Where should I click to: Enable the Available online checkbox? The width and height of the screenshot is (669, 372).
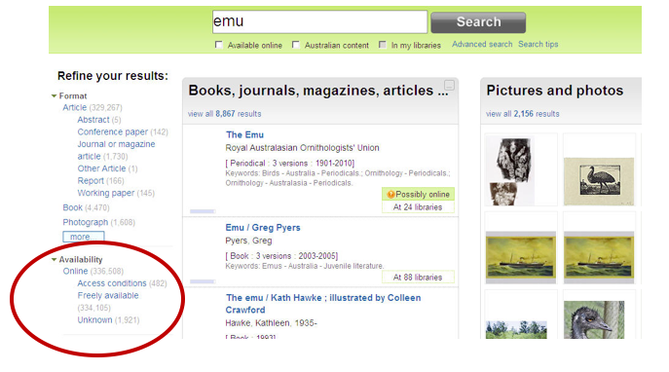click(x=219, y=45)
